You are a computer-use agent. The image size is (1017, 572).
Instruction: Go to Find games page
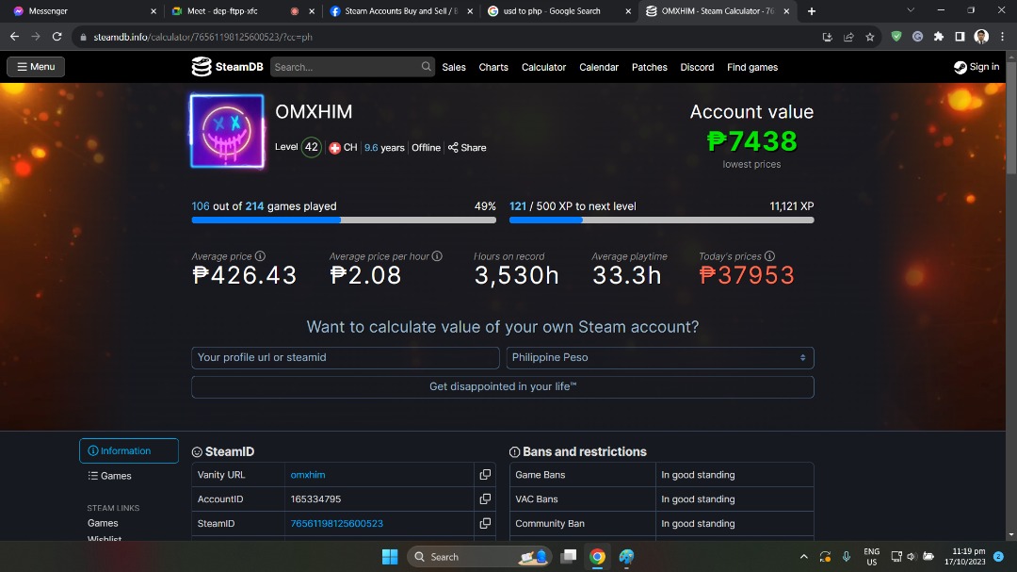(x=752, y=67)
